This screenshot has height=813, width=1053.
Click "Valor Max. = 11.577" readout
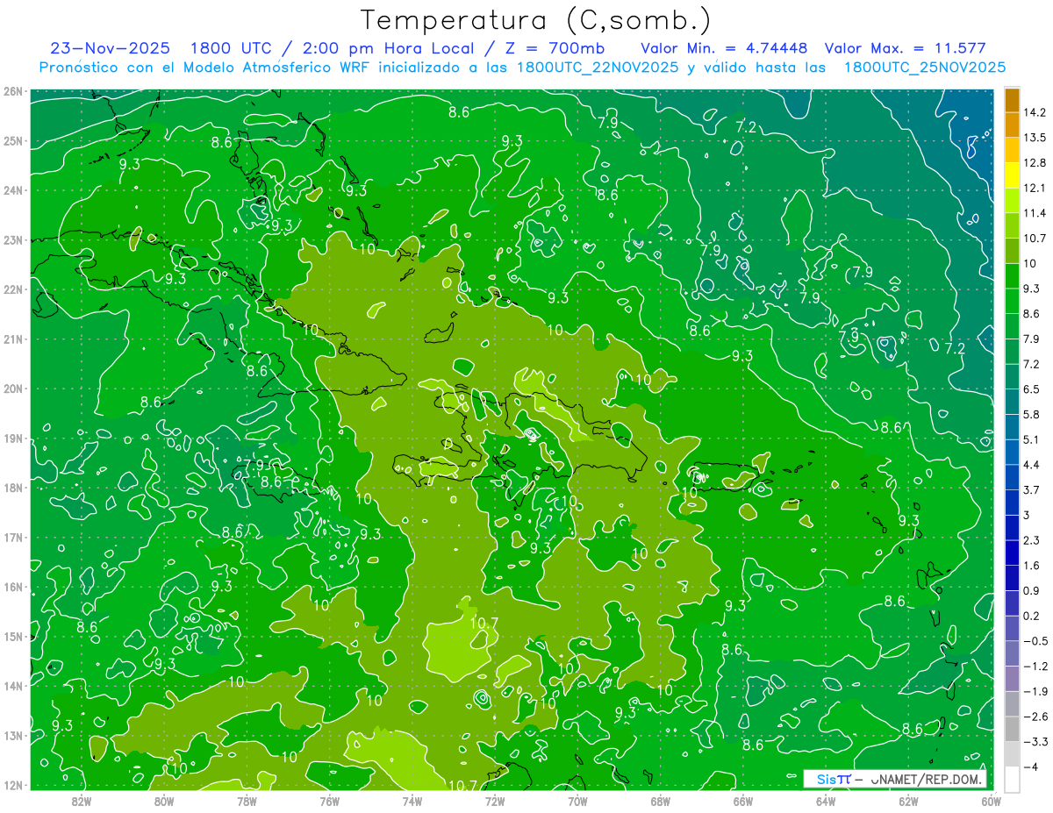pyautogui.click(x=906, y=48)
